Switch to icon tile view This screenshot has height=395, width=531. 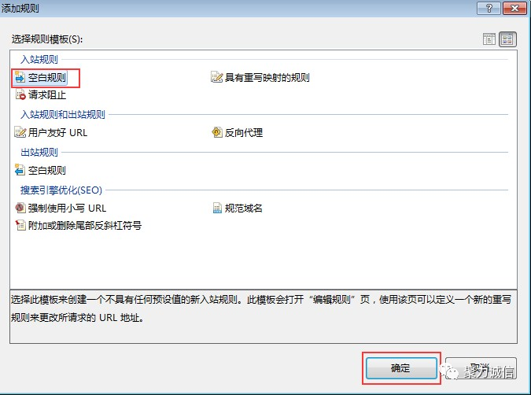click(x=507, y=39)
